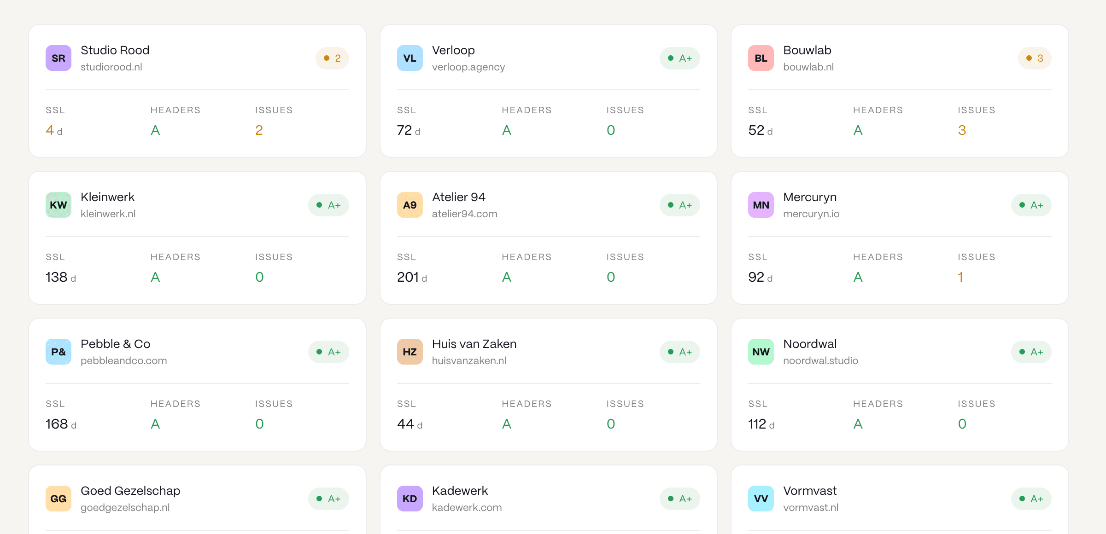Click the orange badge showing 3 on Bouwlab

point(1034,58)
